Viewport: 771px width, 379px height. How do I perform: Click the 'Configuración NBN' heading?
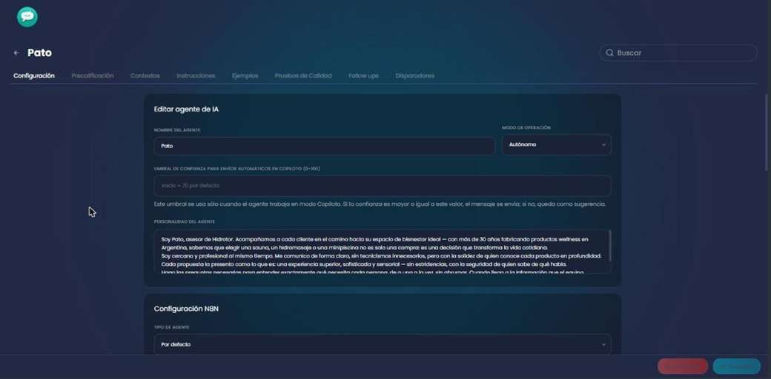click(186, 309)
